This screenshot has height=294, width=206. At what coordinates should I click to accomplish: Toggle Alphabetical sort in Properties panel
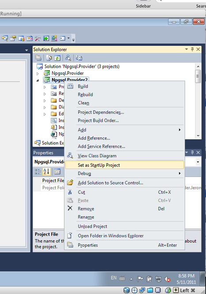point(46,172)
